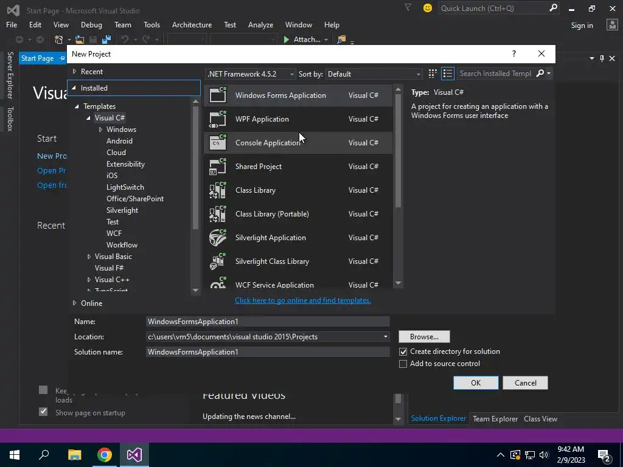Choose the WPF Application template icon
Image resolution: width=623 pixels, height=467 pixels.
click(218, 119)
